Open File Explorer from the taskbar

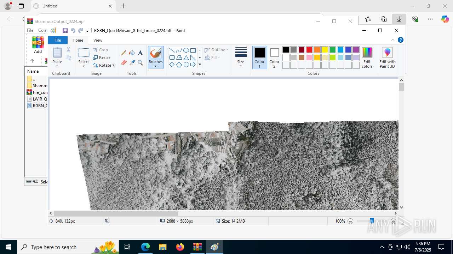point(163,247)
